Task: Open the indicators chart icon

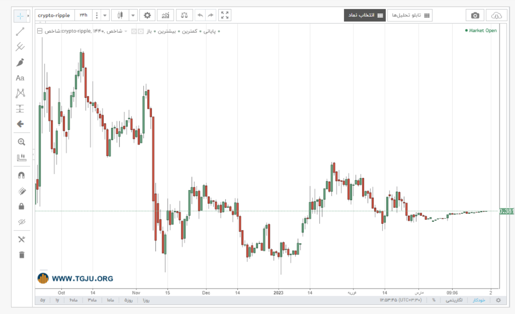Action: (166, 15)
